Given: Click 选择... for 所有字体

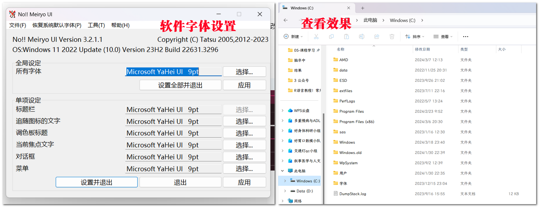Looking at the screenshot, I should coord(244,72).
